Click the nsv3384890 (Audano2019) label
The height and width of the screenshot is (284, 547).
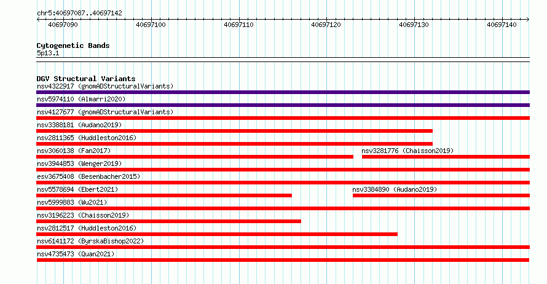[395, 189]
